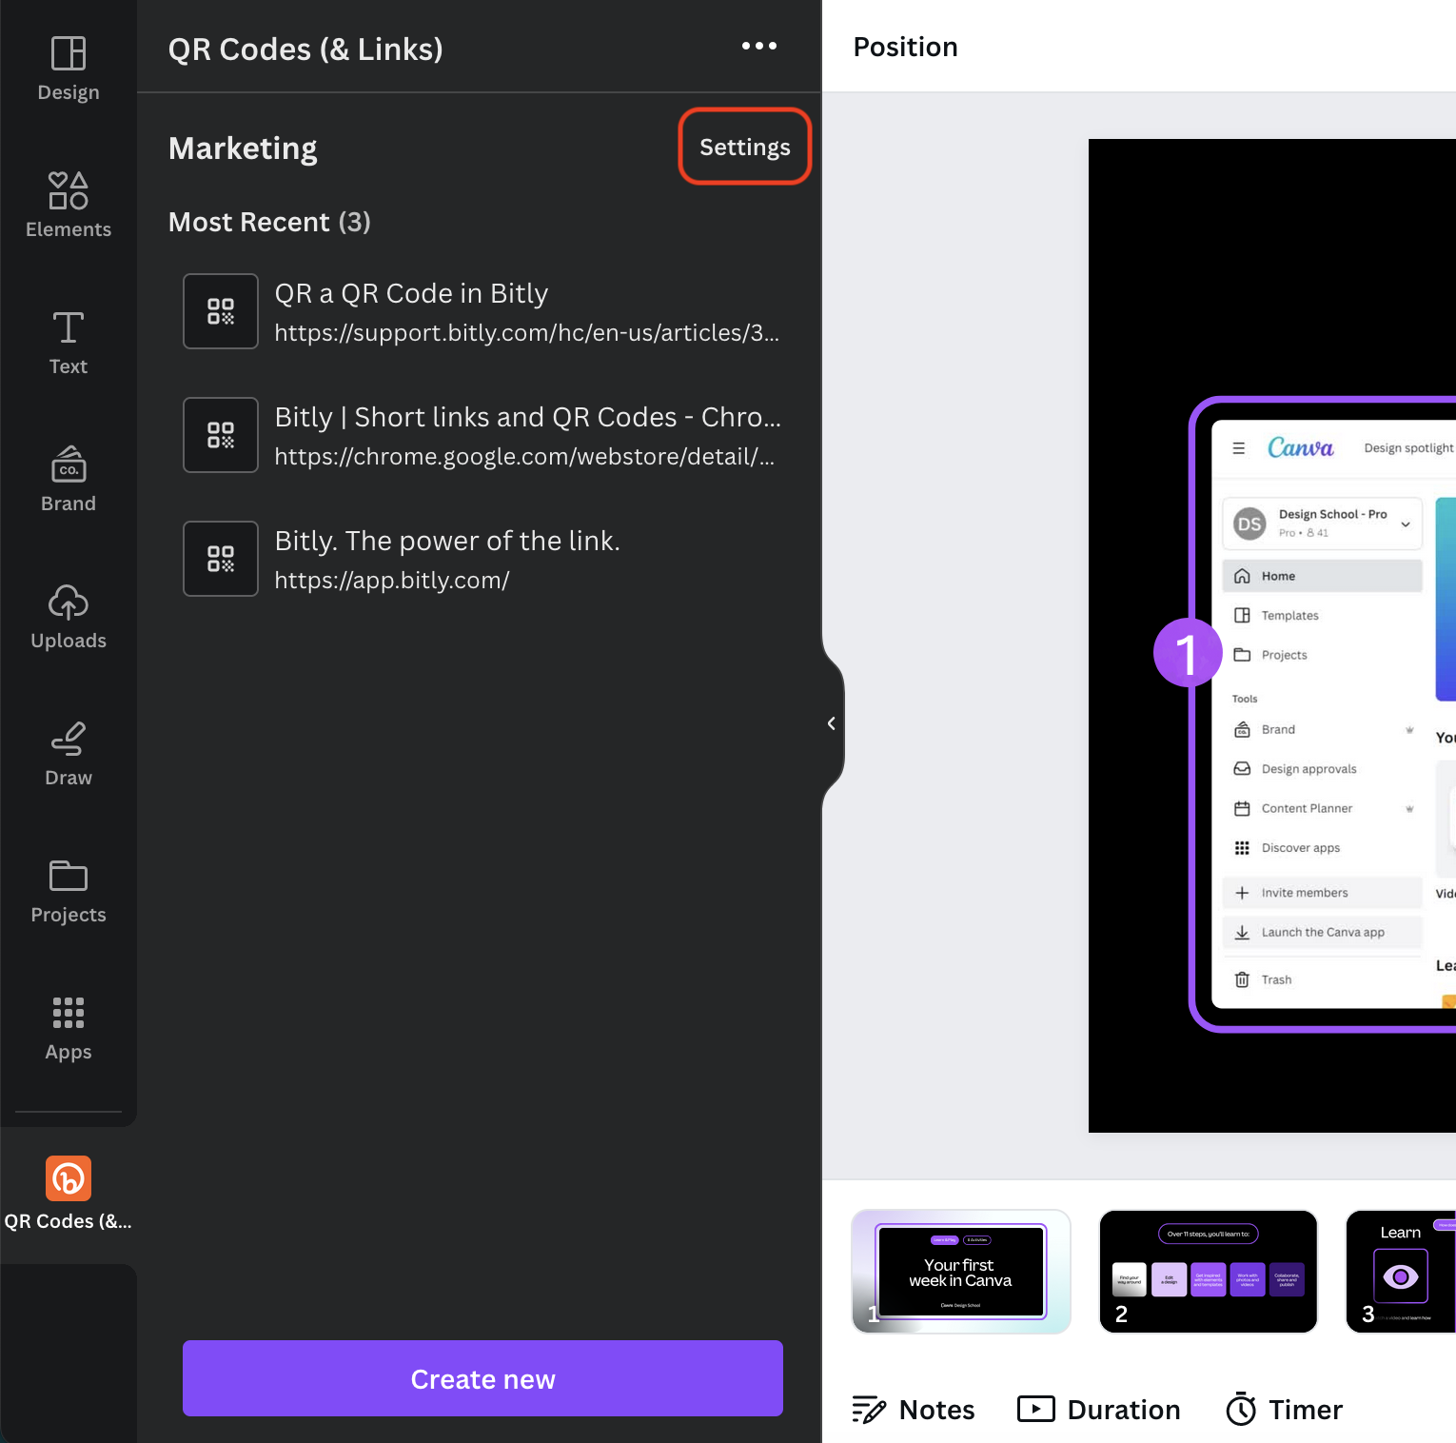This screenshot has width=1456, height=1443.
Task: Select 'Bitly | Short links and QR Codes' link title
Action: 527,417
